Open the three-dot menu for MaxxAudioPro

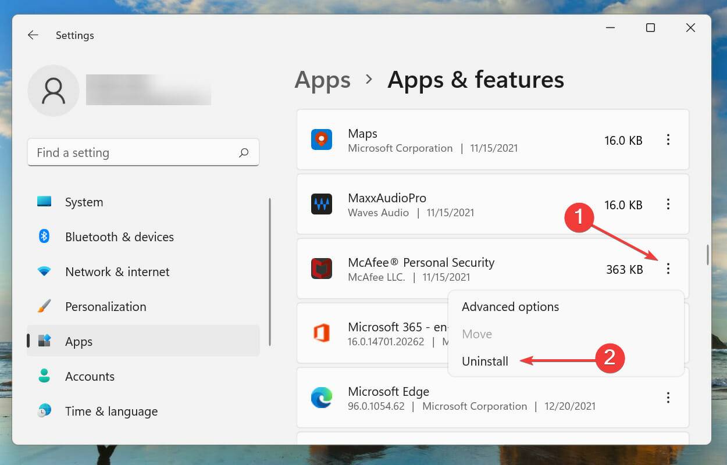point(668,204)
